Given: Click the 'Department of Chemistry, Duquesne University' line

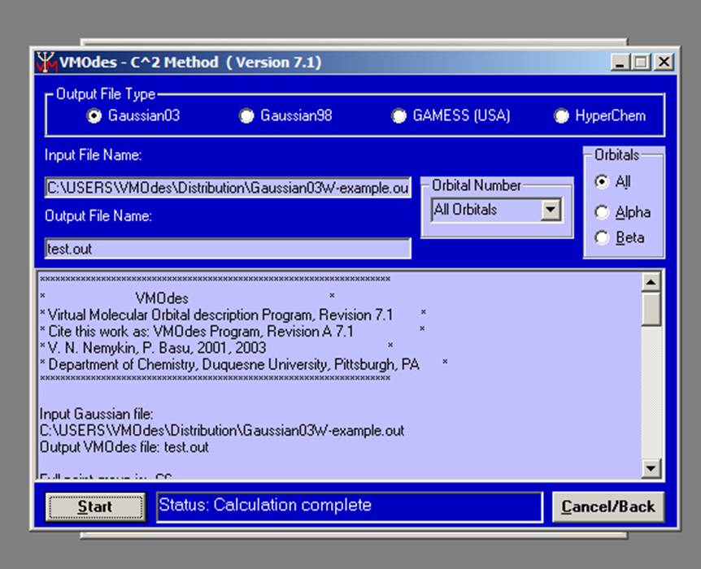Looking at the screenshot, I should [x=234, y=365].
